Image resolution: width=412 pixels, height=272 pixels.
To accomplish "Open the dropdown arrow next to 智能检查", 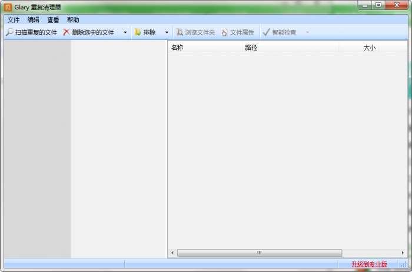I will click(307, 32).
